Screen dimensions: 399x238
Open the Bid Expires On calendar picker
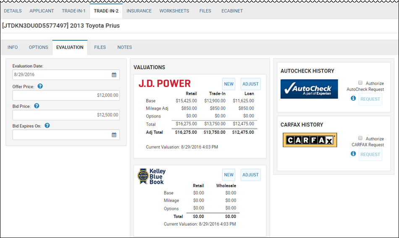114,135
